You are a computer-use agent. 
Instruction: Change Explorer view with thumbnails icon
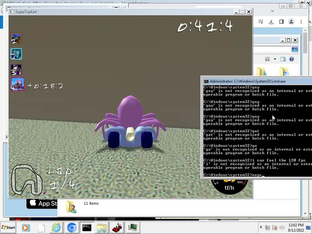click(x=268, y=59)
